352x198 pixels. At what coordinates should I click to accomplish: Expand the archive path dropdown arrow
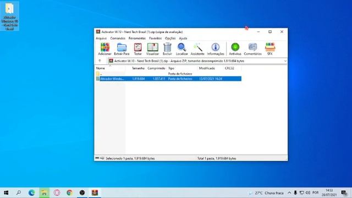[x=285, y=61]
